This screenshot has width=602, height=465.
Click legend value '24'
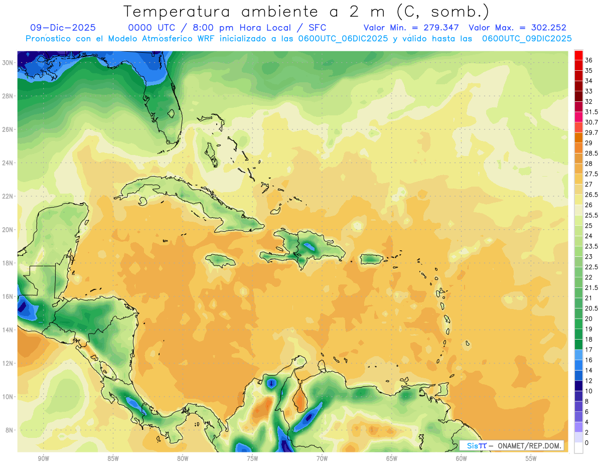tap(588, 236)
